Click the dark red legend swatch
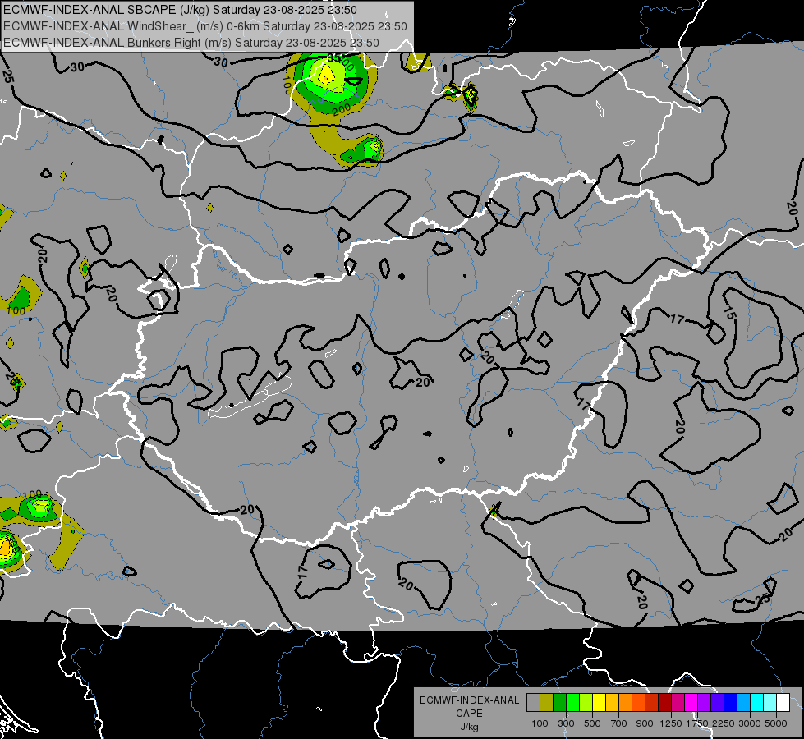The height and width of the screenshot is (739, 804). click(x=665, y=703)
